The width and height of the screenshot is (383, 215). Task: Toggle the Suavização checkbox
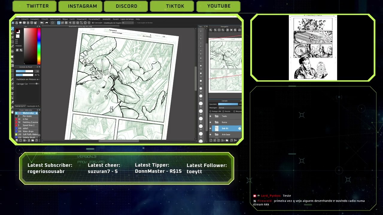[x=93, y=23]
